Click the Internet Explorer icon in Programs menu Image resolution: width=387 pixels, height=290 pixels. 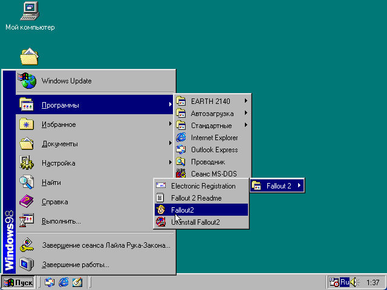point(181,137)
